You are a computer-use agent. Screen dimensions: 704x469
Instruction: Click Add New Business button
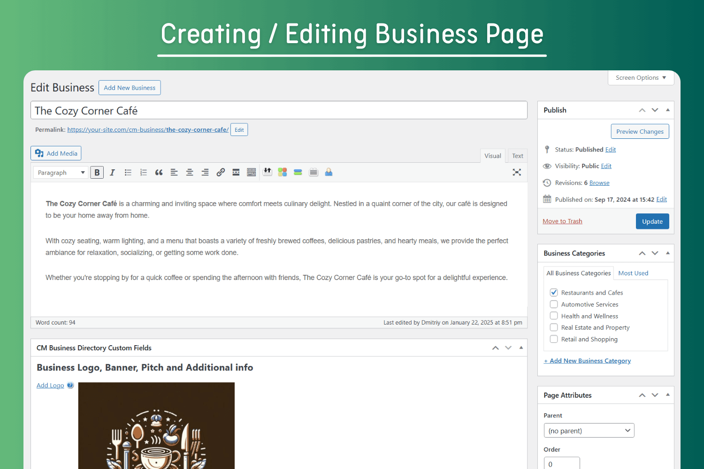[x=130, y=88]
